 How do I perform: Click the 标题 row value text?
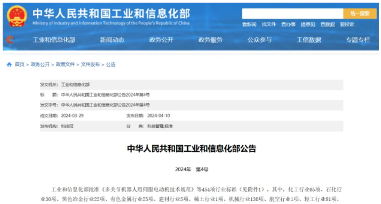point(105,95)
